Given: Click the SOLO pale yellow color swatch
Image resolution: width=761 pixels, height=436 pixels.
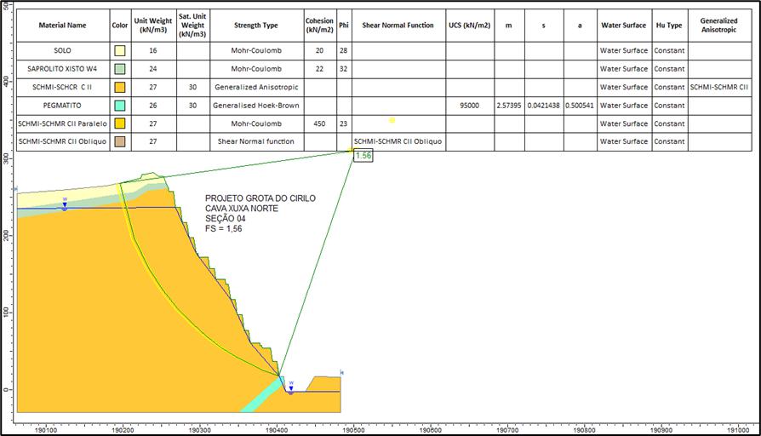Looking at the screenshot, I should click(x=120, y=50).
